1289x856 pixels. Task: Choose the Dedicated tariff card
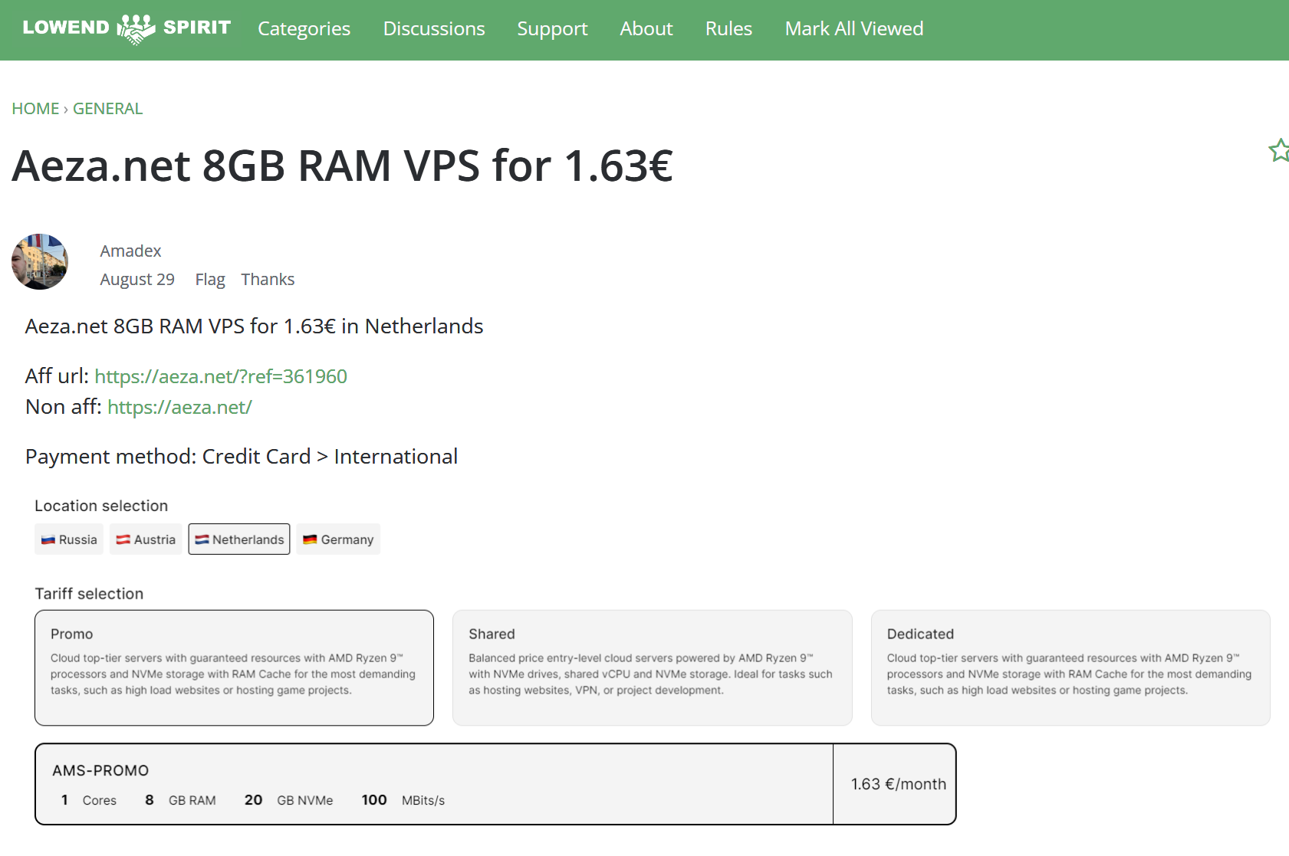click(1070, 667)
